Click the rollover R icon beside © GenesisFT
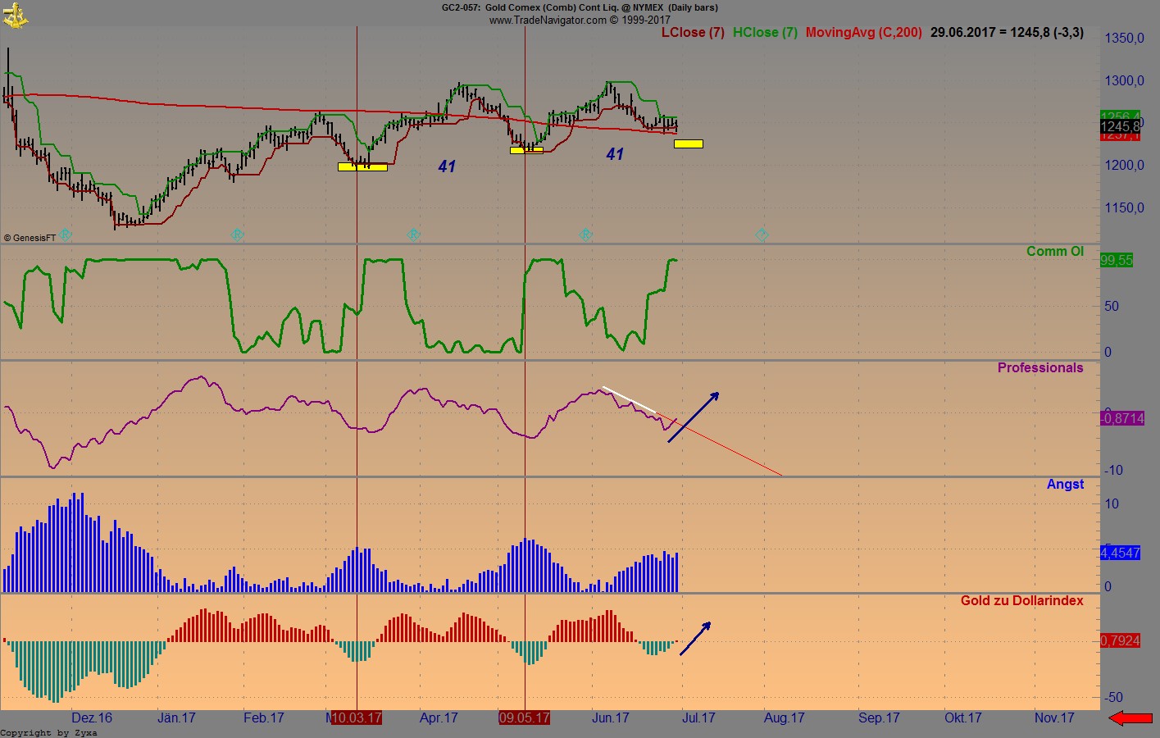Screen dimensions: 1160x738 pyautogui.click(x=66, y=235)
